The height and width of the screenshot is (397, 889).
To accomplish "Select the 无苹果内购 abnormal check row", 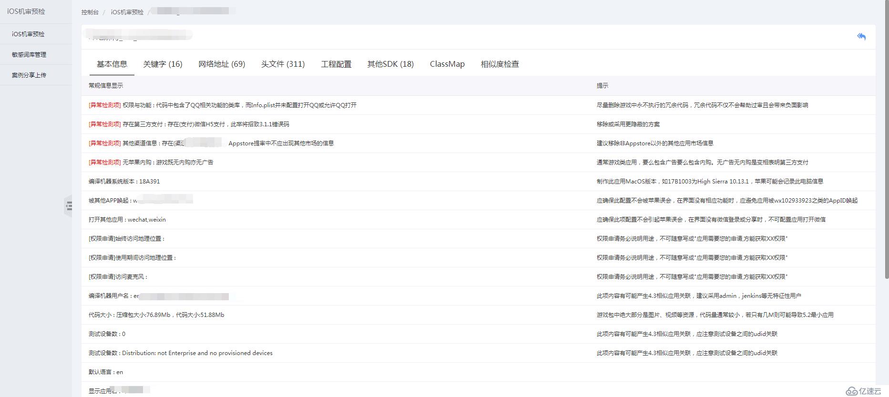I will tap(479, 163).
